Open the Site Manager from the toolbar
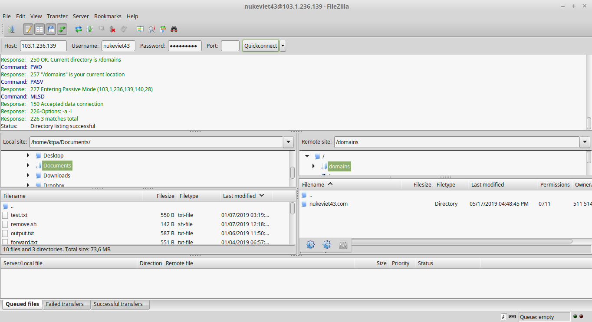Image resolution: width=592 pixels, height=322 pixels. coord(11,29)
